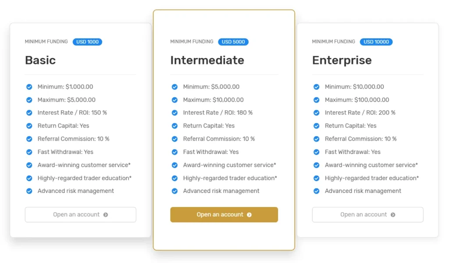Click the USD 1000 funding badge
The width and height of the screenshot is (449, 263).
pos(87,42)
